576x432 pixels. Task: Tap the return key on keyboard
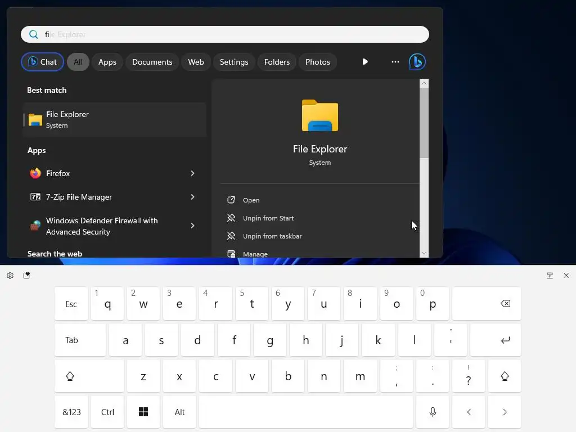(496, 340)
